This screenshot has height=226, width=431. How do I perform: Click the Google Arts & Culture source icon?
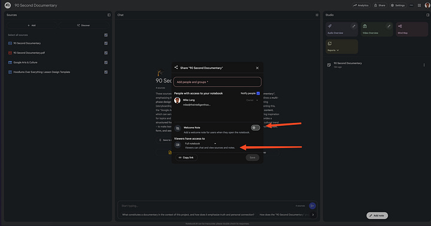coord(10,62)
